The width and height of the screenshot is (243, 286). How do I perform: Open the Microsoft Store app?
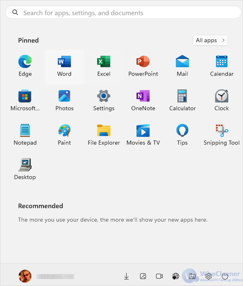[x=25, y=100]
